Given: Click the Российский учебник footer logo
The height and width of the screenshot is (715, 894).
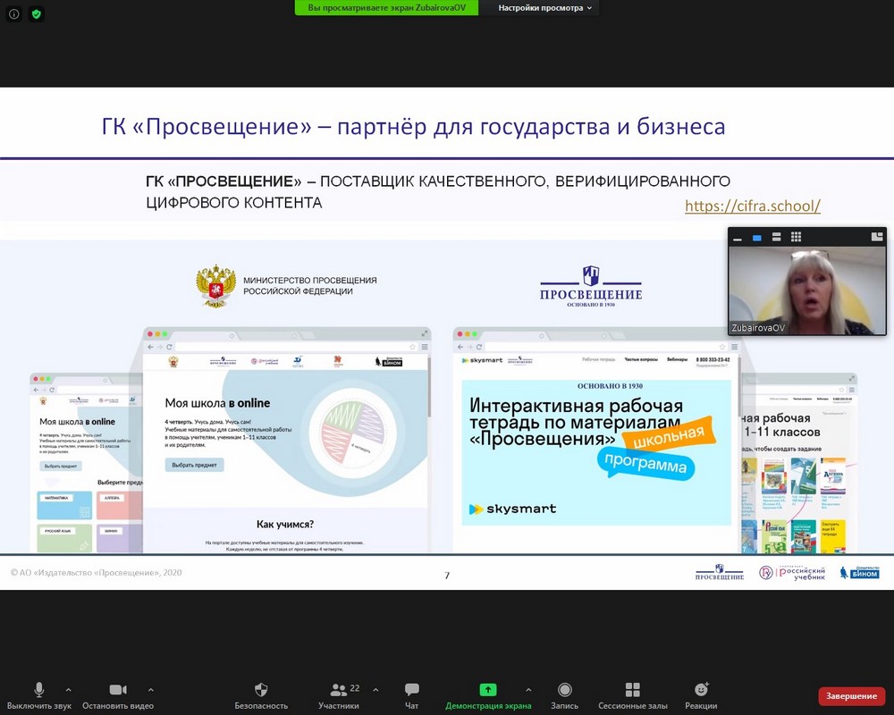Looking at the screenshot, I should click(x=792, y=573).
